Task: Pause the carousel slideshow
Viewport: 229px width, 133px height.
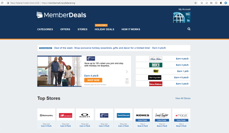Action: [x=127, y=82]
